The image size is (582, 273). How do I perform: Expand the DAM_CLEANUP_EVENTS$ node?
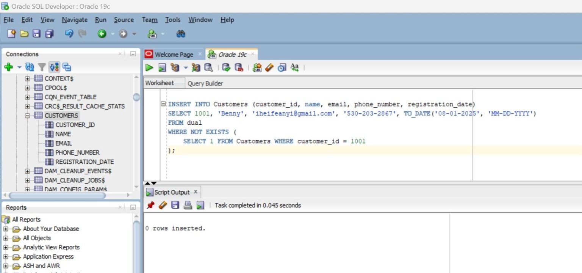[27, 171]
